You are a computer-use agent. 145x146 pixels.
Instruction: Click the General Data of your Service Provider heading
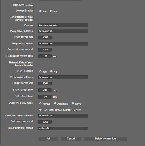click(x=22, y=18)
